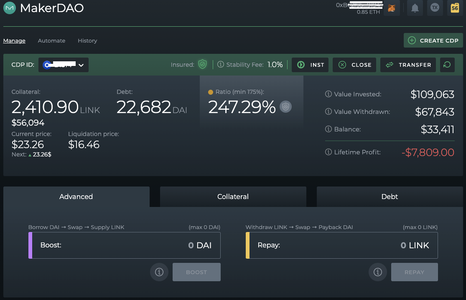Show info for Value Withdrawn
466x300 pixels.
(x=328, y=111)
